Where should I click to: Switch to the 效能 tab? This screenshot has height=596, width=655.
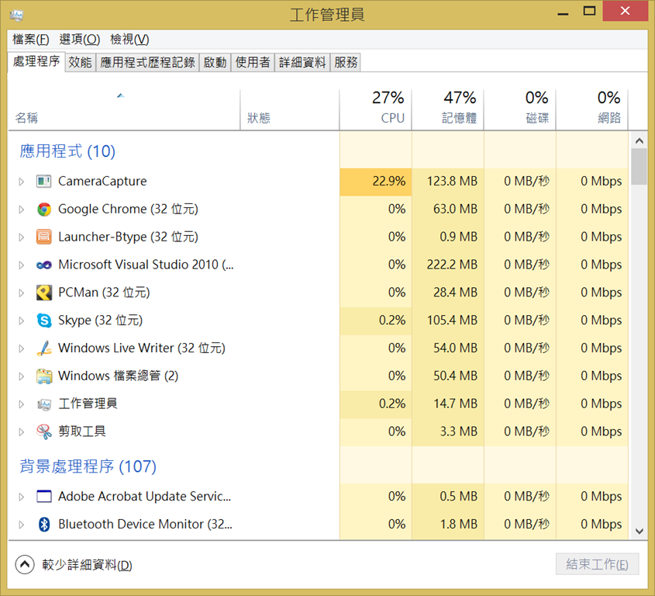[x=80, y=62]
